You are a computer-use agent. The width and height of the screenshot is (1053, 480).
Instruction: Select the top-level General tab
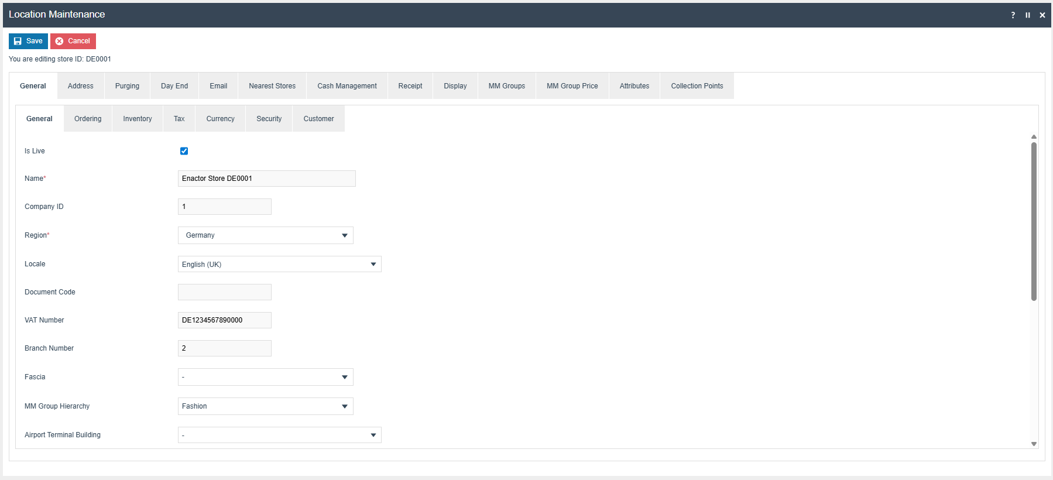[x=33, y=86]
